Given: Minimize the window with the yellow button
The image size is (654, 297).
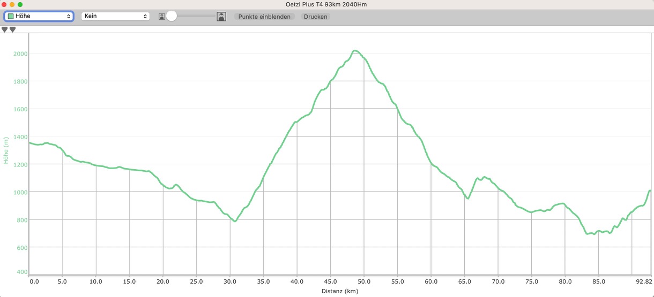Looking at the screenshot, I should point(12,4).
